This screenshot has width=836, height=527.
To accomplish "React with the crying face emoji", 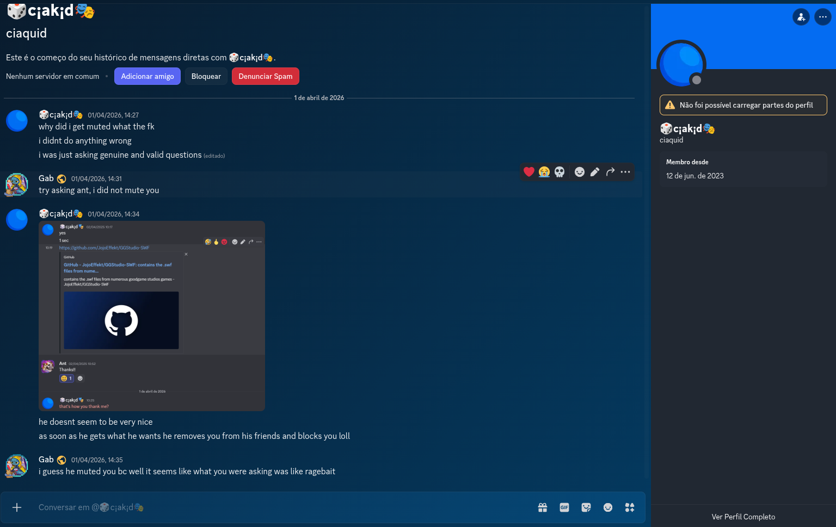I will click(544, 172).
